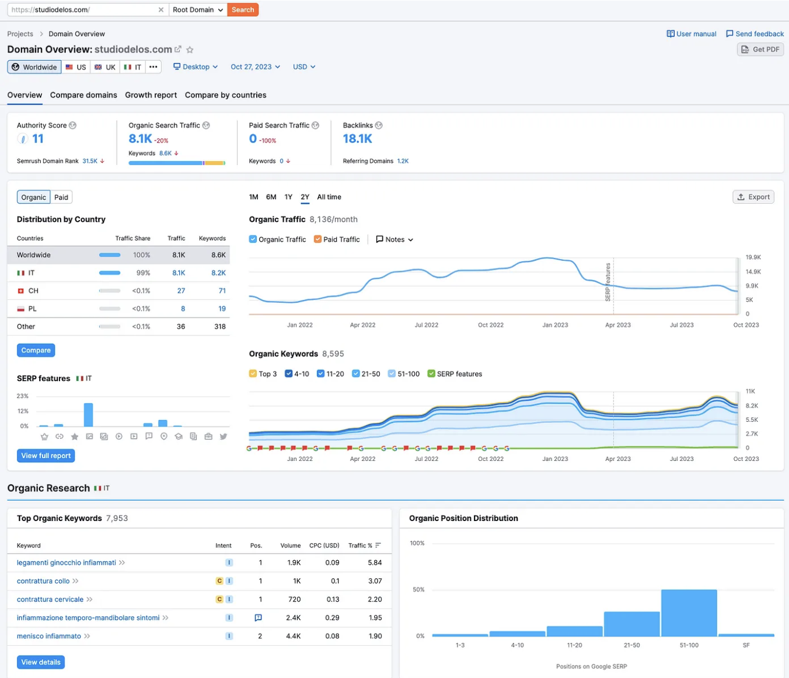Uncheck Organic Traffic checkbox
Screen dimensions: 789x678
click(x=253, y=239)
